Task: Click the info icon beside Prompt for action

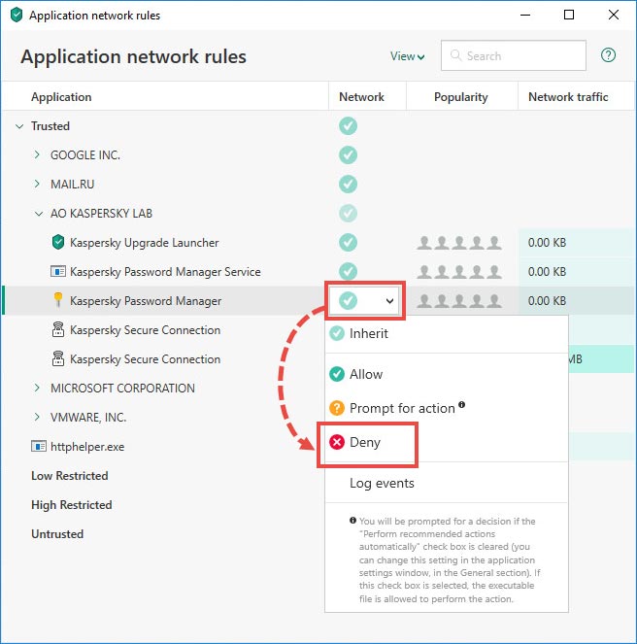Action: pyautogui.click(x=461, y=404)
